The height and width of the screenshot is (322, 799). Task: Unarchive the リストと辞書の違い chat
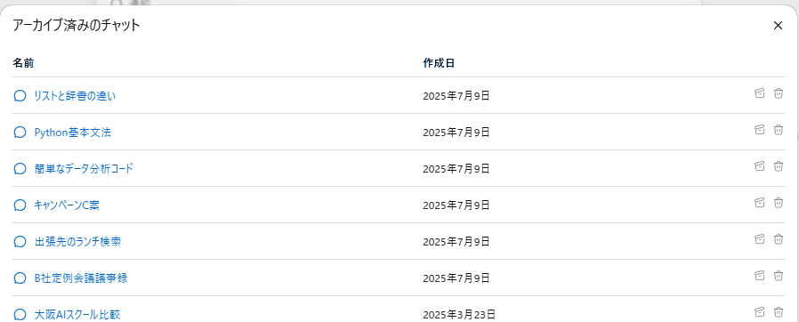pyautogui.click(x=759, y=93)
